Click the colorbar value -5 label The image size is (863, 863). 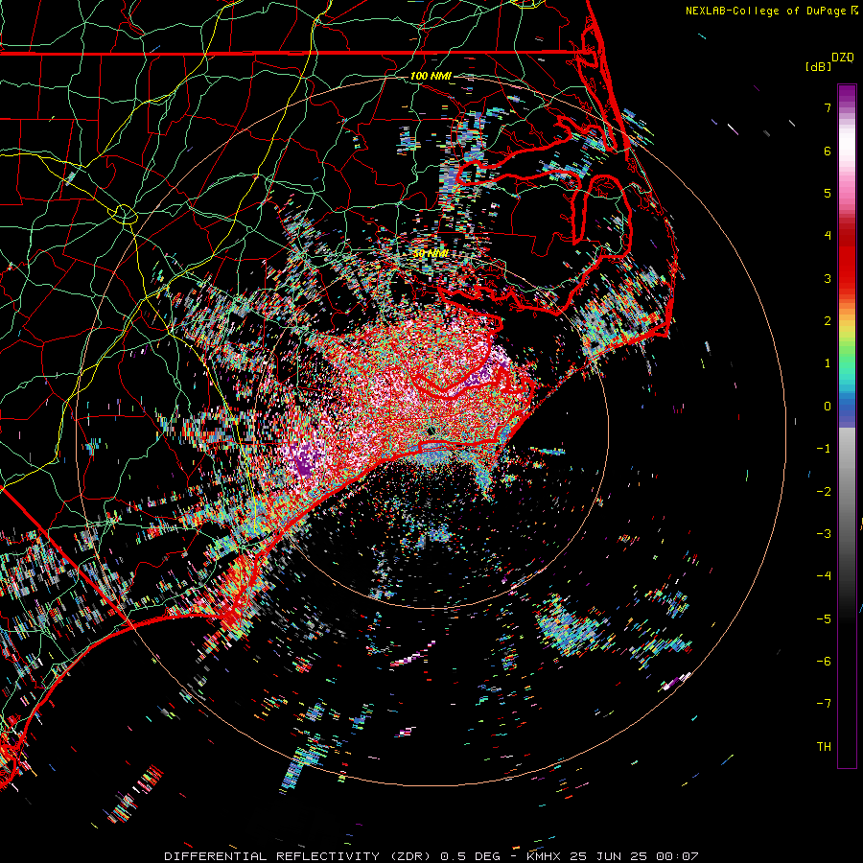[824, 619]
